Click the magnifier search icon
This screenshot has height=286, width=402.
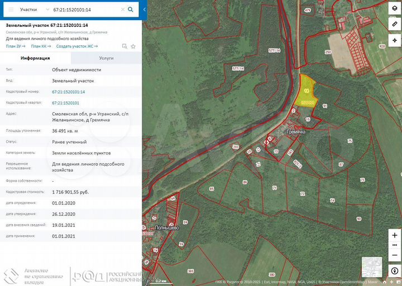point(131,9)
